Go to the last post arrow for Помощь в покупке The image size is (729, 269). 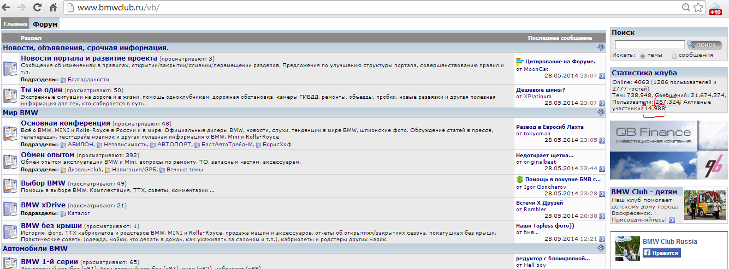pos(602,194)
